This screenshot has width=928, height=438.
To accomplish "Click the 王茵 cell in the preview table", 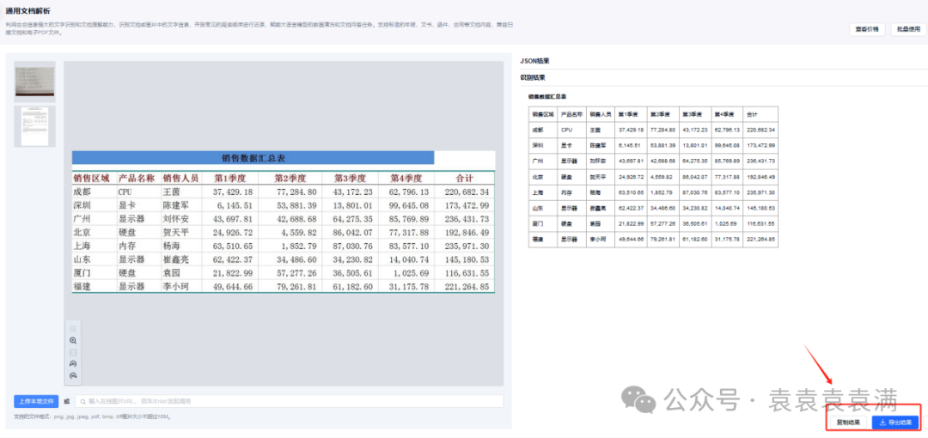I will point(171,192).
